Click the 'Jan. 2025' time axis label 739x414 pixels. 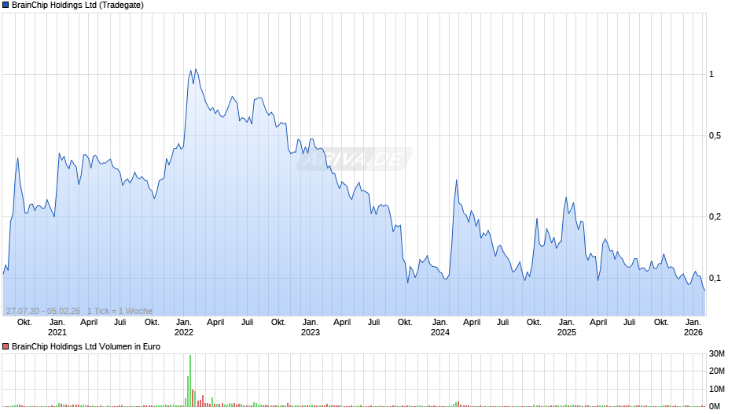pyautogui.click(x=567, y=327)
